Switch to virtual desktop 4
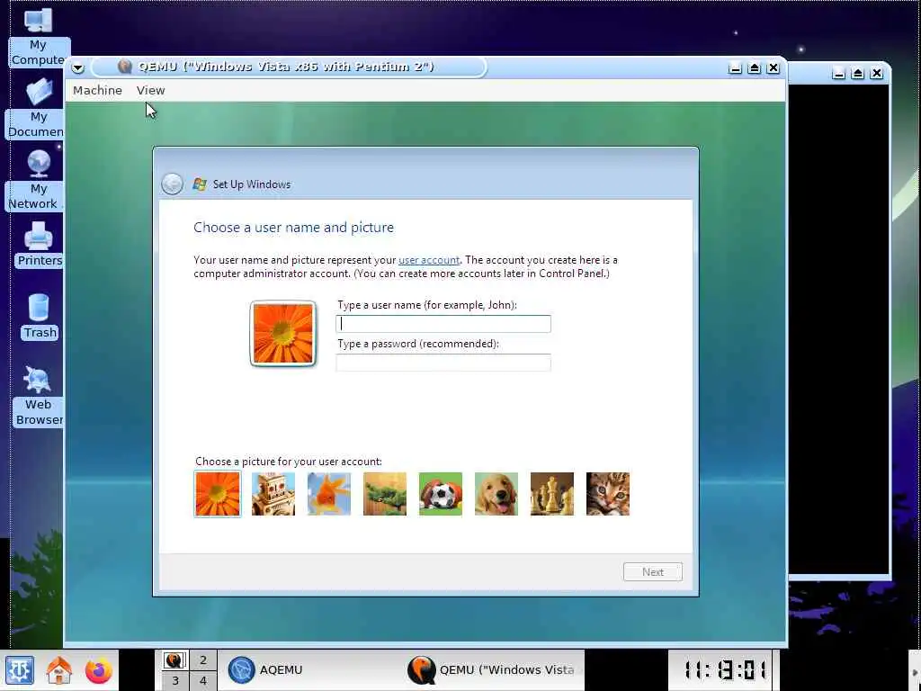This screenshot has height=691, width=921. pyautogui.click(x=203, y=681)
